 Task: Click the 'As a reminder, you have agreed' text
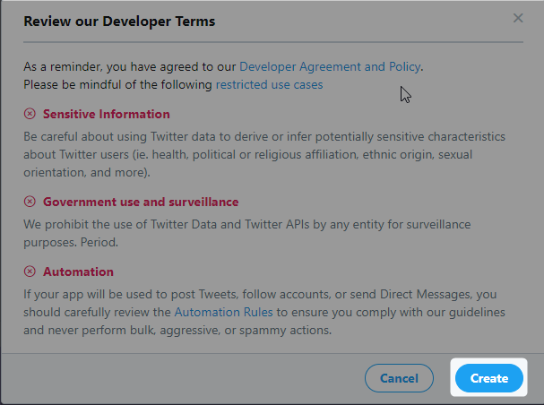pos(129,66)
